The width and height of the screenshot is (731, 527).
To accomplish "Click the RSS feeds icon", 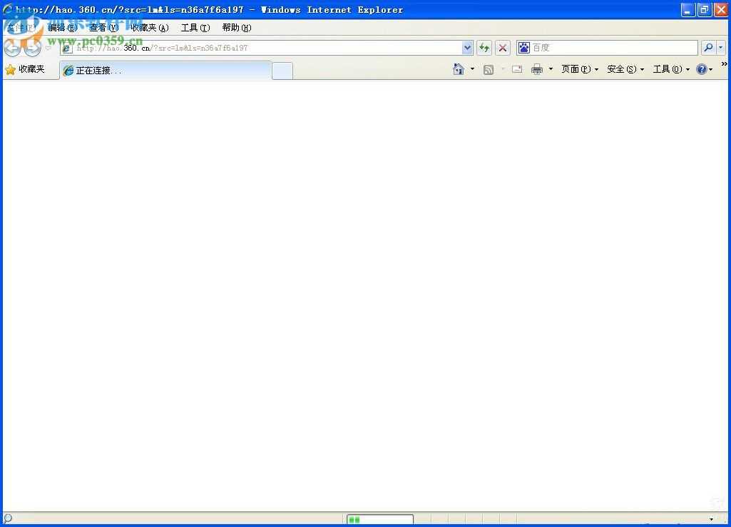I will click(489, 69).
